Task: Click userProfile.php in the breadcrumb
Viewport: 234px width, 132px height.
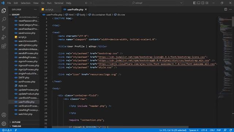Action: click(x=52, y=15)
